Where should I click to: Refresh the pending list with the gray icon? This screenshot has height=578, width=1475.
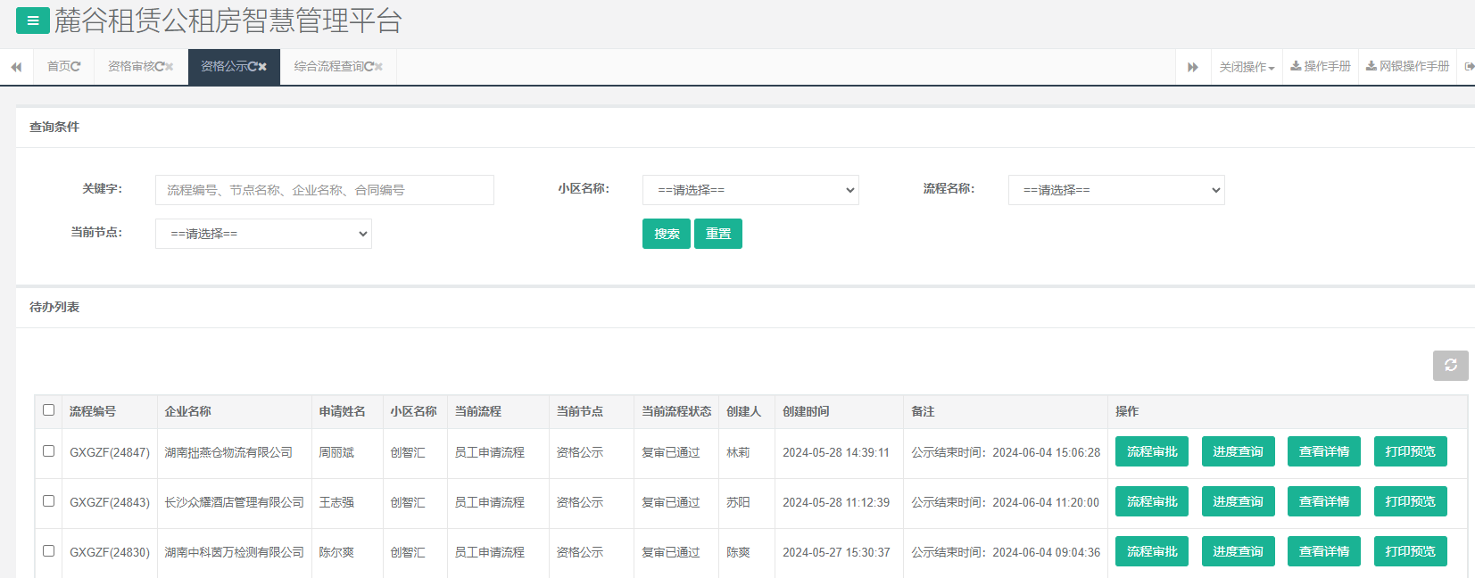coord(1450,366)
